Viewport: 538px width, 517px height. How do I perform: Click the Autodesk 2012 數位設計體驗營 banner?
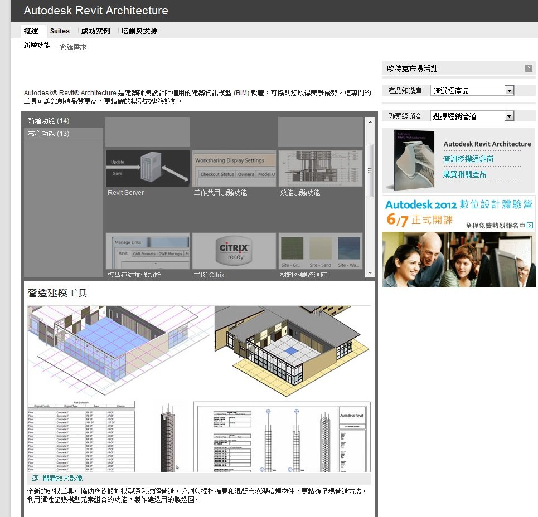coord(458,241)
